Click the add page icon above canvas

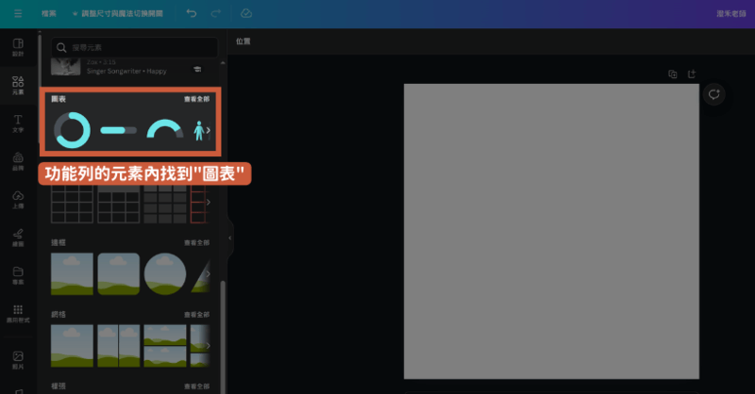coord(691,74)
